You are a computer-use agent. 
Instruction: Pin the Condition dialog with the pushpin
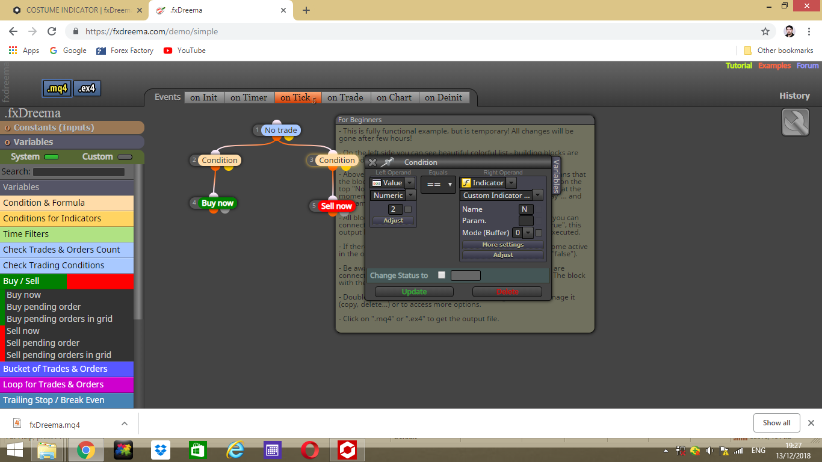387,162
